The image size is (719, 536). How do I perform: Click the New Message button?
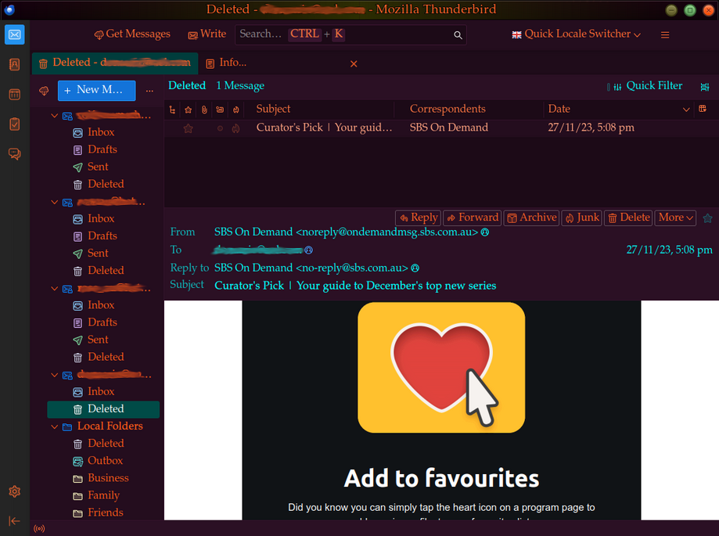[x=97, y=90]
